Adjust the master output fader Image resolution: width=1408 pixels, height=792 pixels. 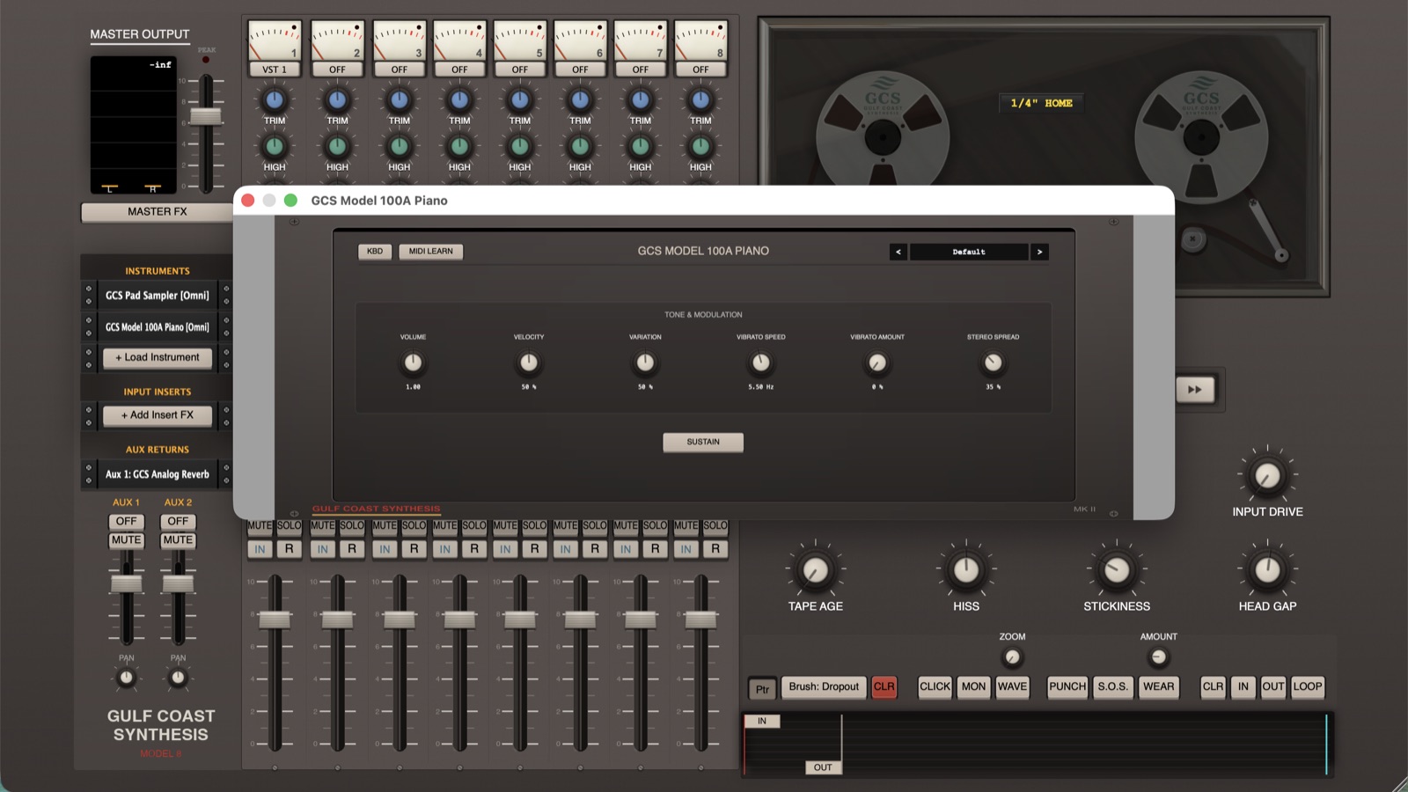coord(206,115)
